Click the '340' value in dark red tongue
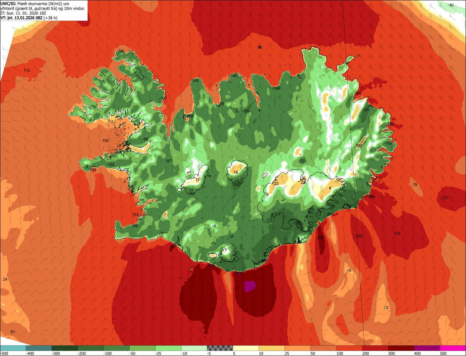Viewport: 466px width, 356px height. pos(320,238)
